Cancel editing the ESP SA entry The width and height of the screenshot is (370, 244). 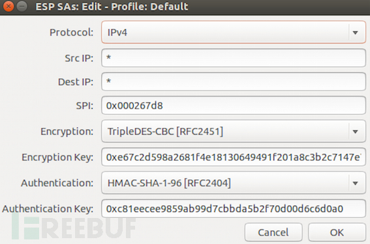point(273,232)
